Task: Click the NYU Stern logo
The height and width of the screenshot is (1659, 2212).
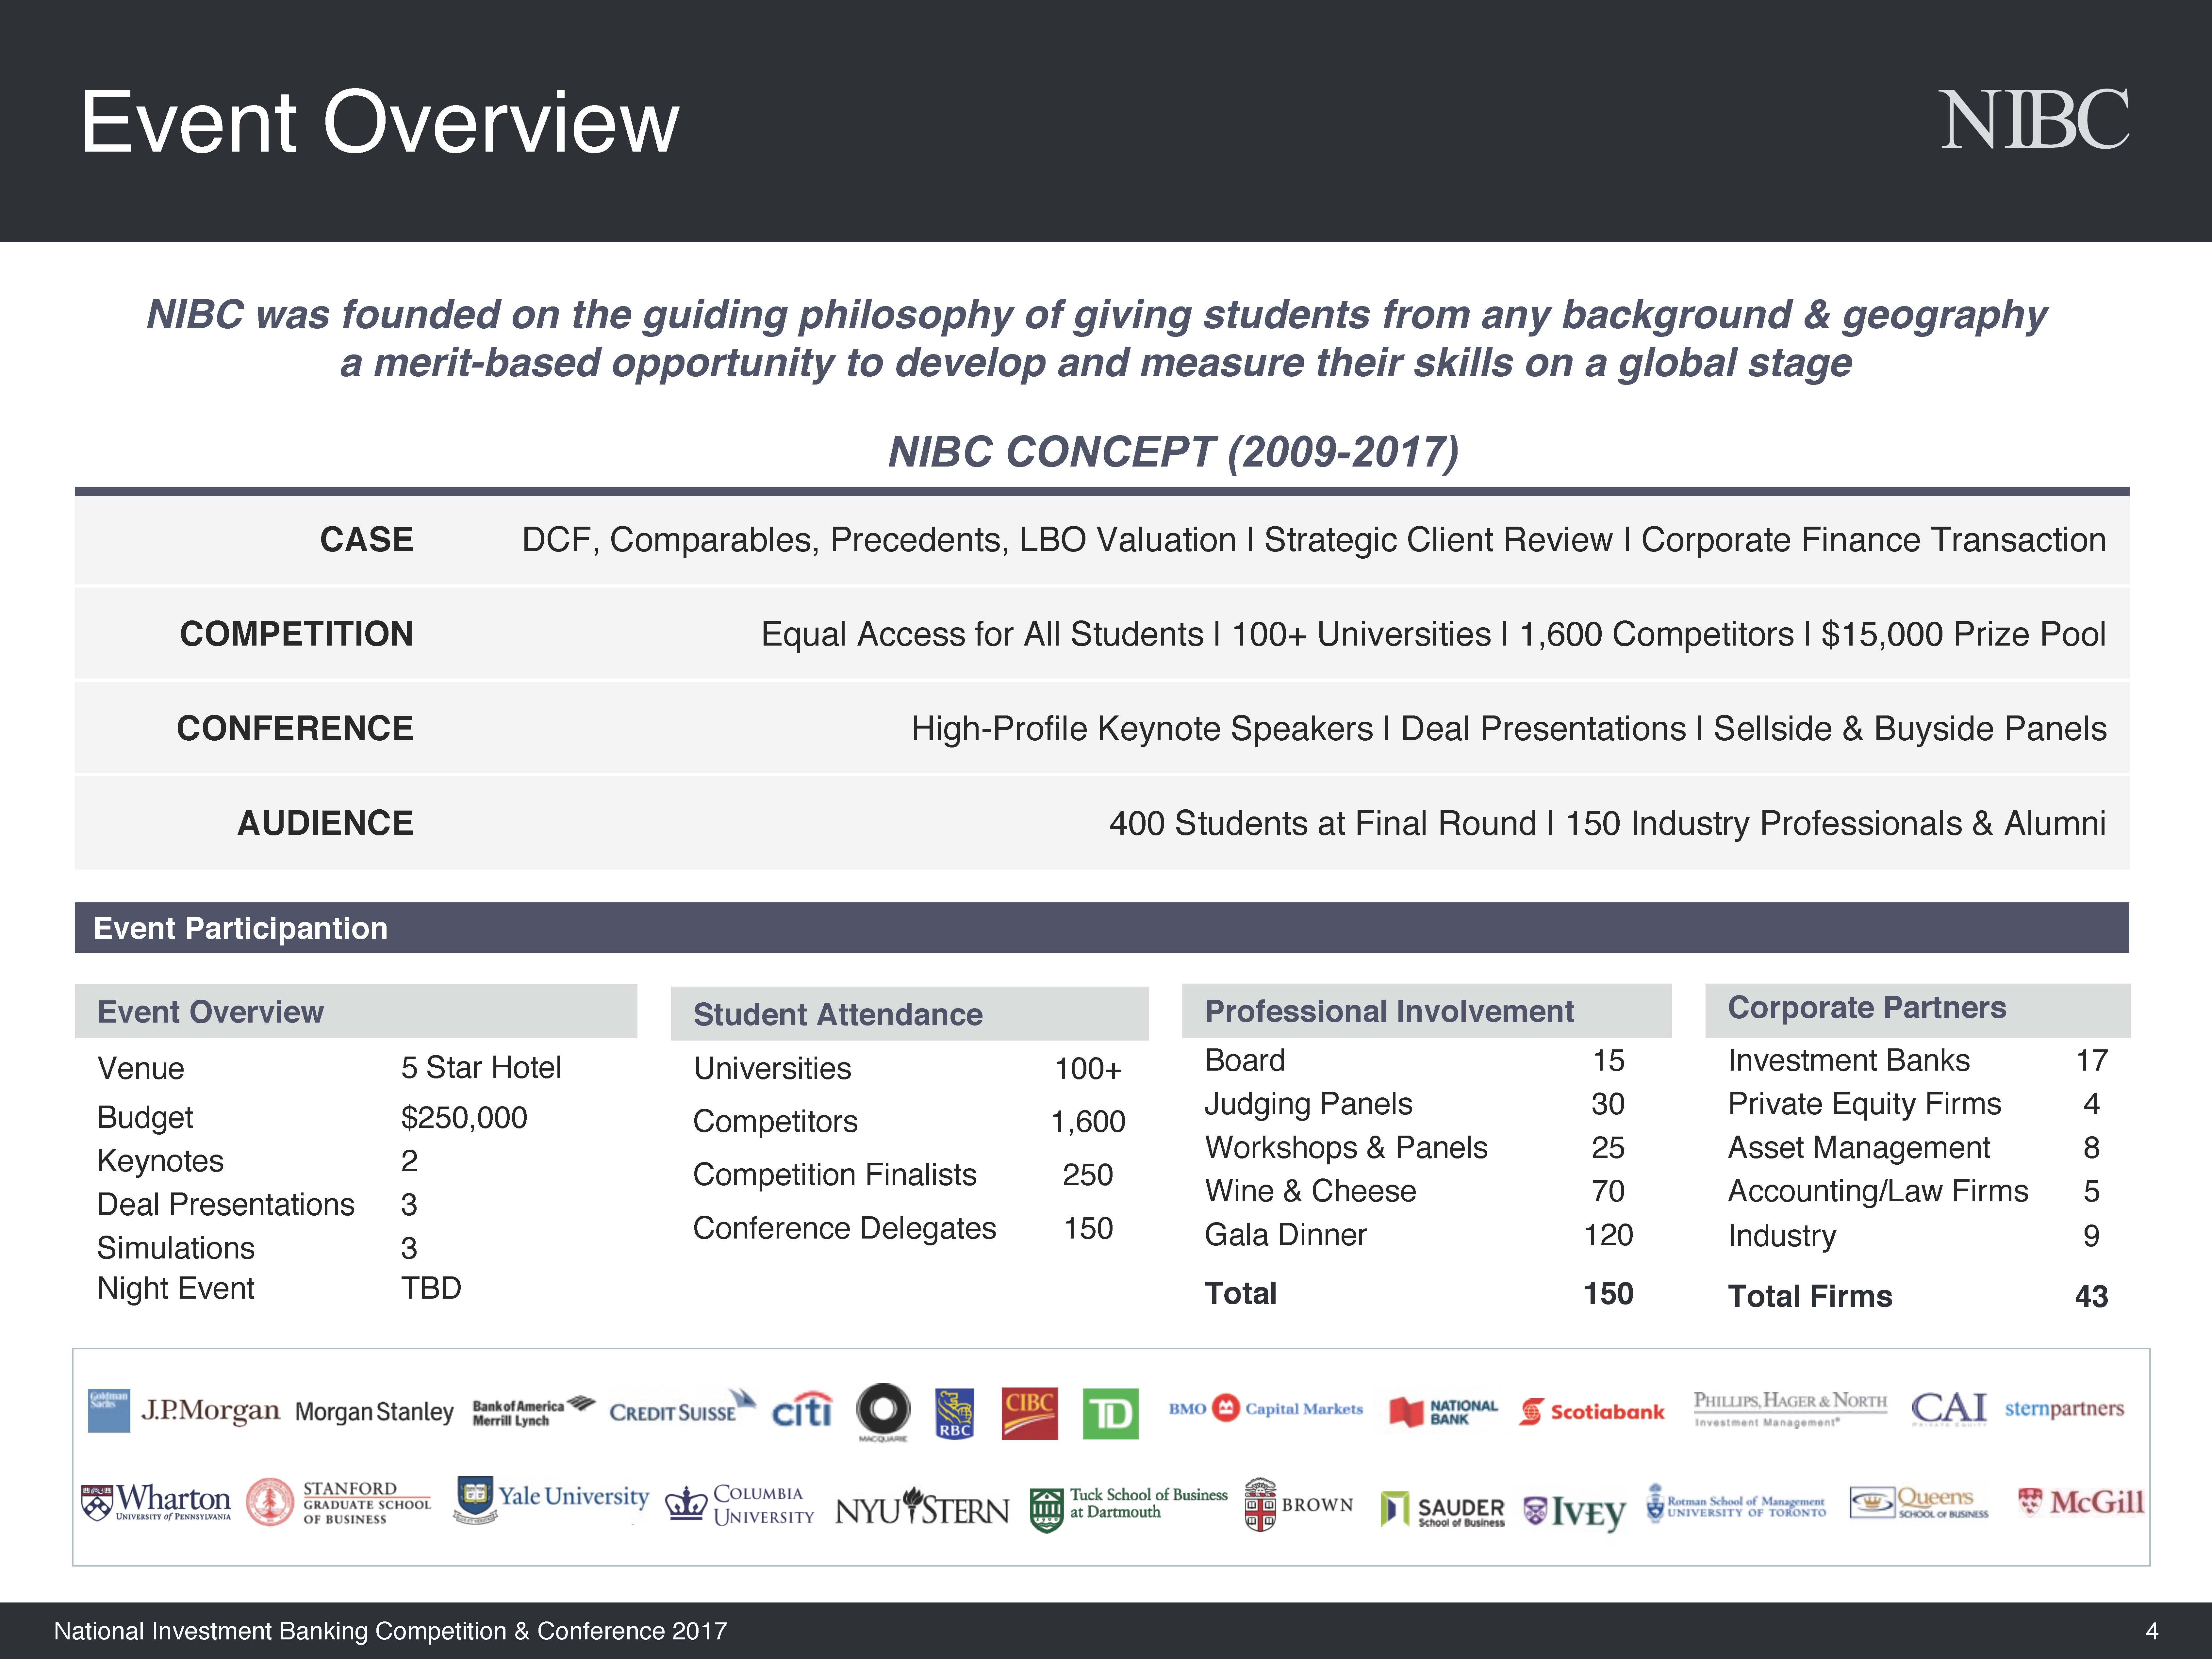Action: pyautogui.click(x=921, y=1508)
